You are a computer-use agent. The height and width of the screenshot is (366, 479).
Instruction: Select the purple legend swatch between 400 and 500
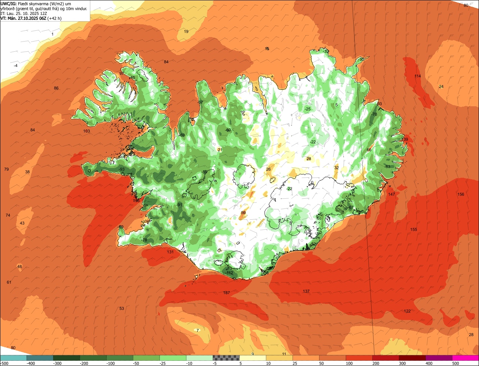[439, 358]
